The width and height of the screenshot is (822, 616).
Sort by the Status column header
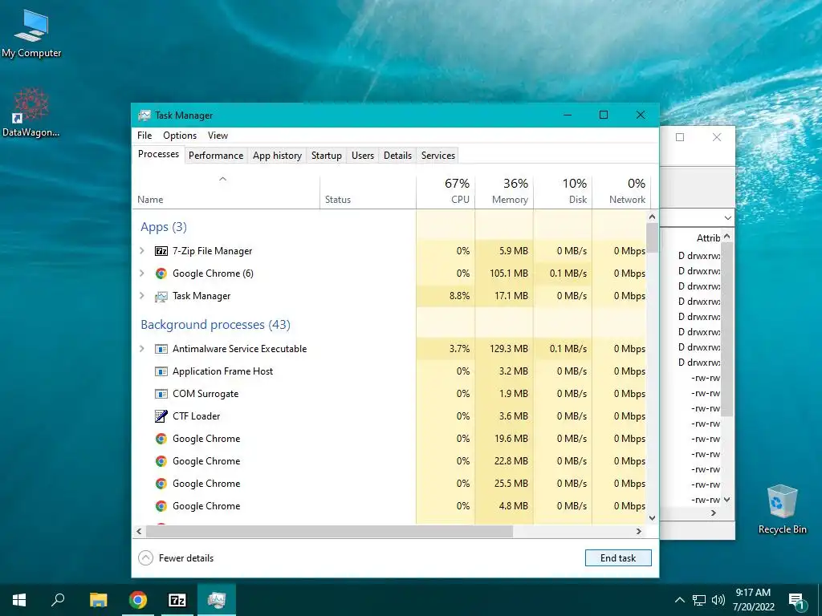pos(368,192)
